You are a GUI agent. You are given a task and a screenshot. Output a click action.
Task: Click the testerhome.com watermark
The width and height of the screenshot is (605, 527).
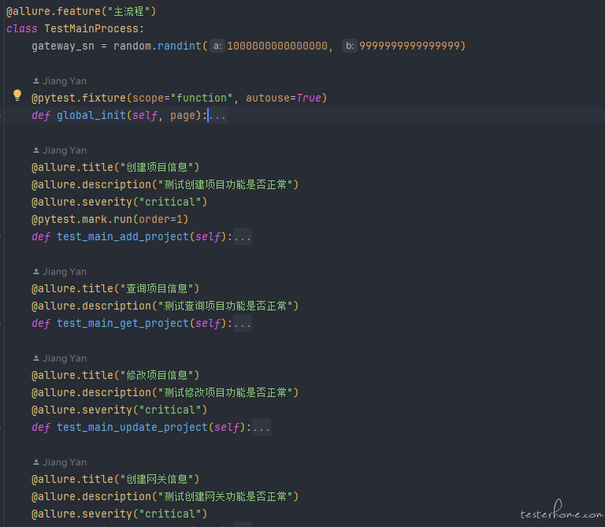[x=562, y=511]
